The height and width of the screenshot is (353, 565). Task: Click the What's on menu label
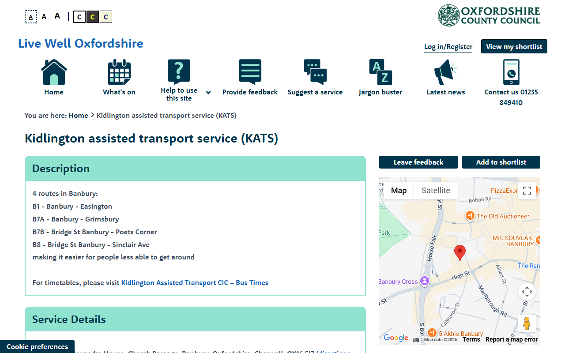(x=119, y=92)
